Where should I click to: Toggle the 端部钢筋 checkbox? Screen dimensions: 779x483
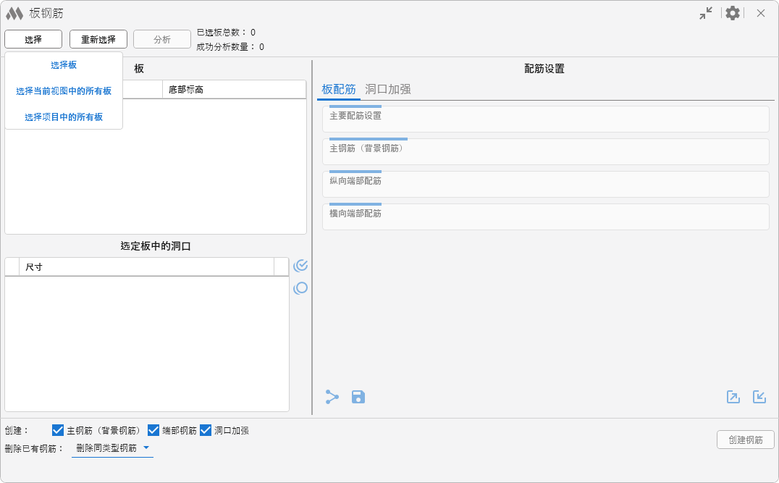point(153,430)
